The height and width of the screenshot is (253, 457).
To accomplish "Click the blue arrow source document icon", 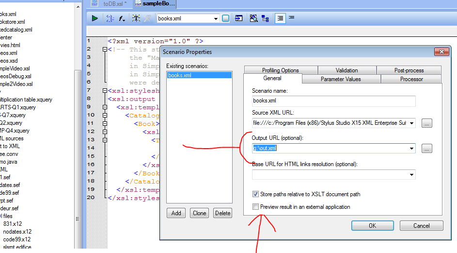I will (x=239, y=18).
